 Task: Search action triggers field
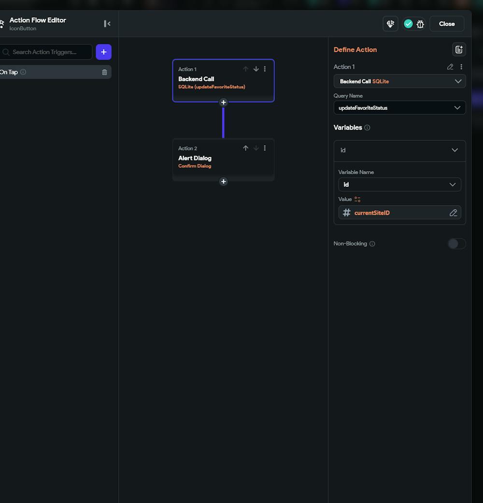(x=46, y=52)
